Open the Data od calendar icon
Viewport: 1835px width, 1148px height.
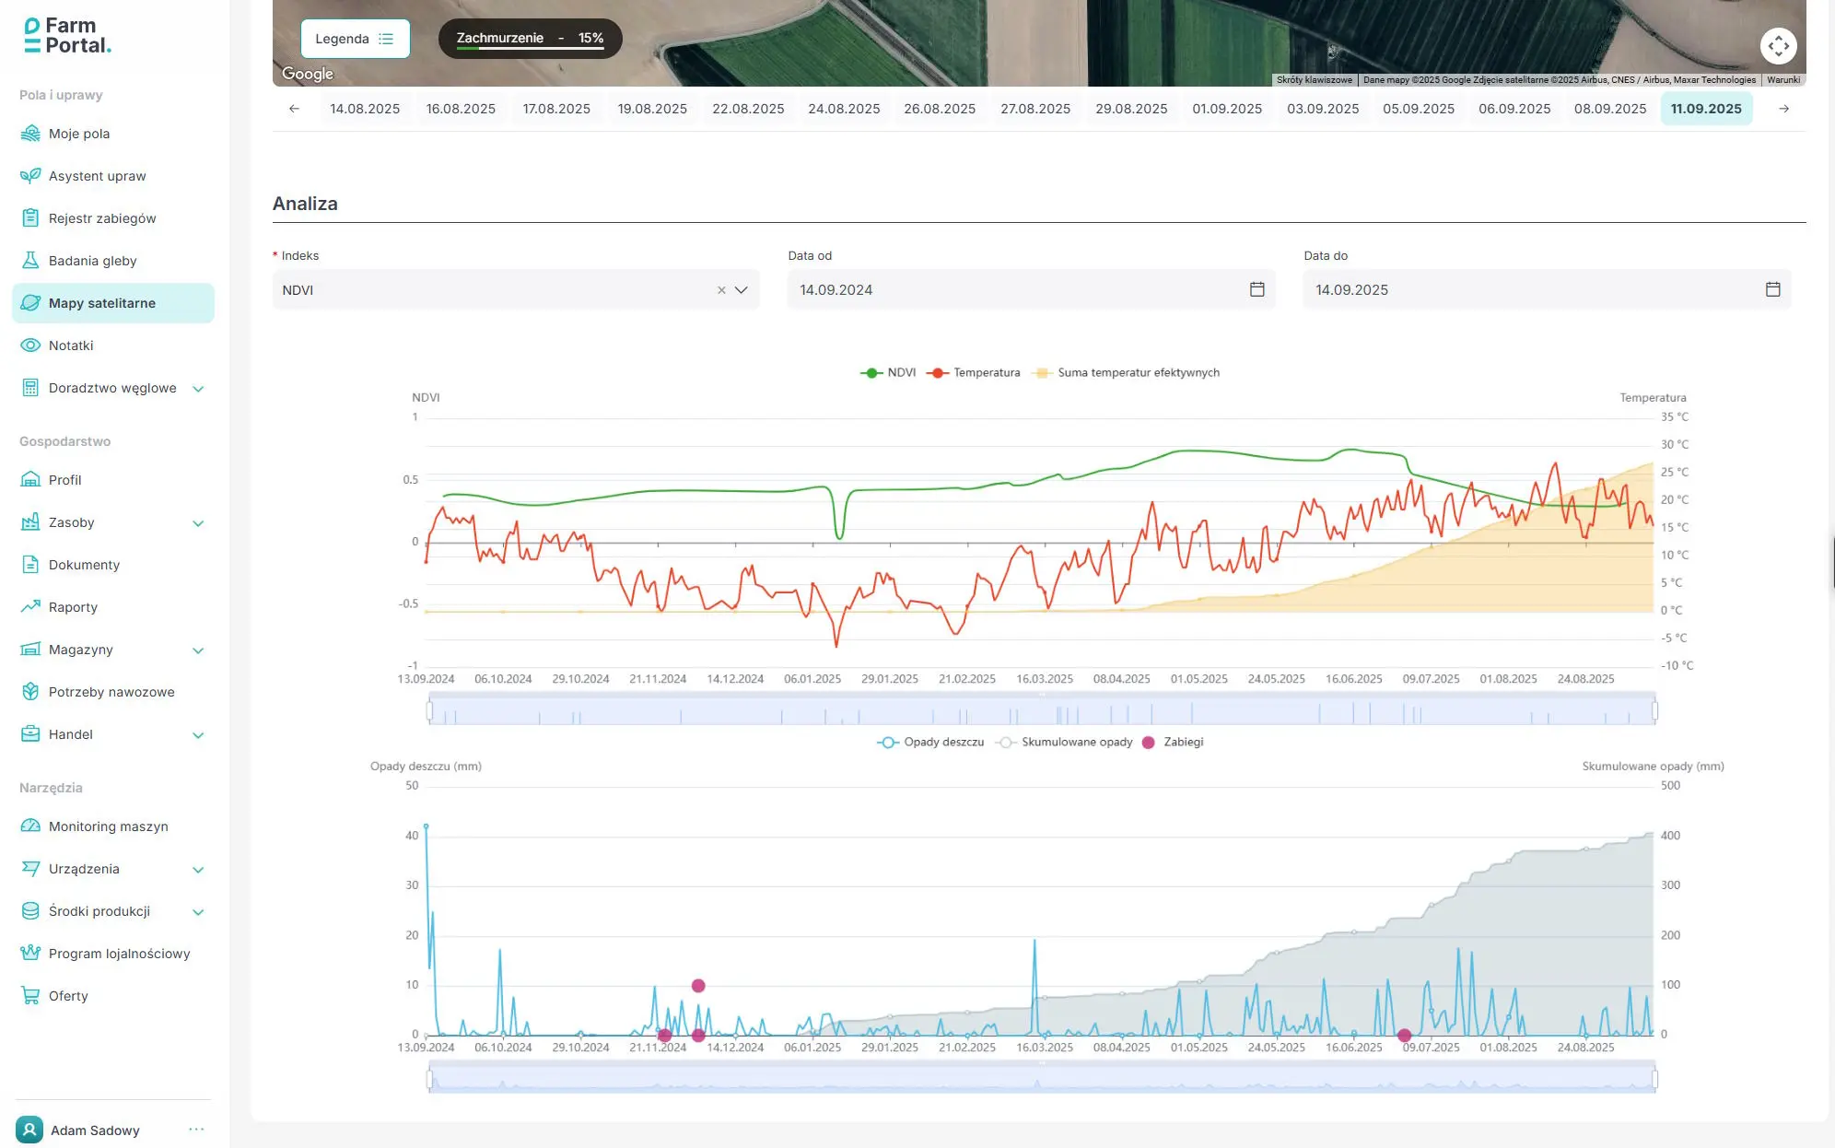click(x=1256, y=289)
